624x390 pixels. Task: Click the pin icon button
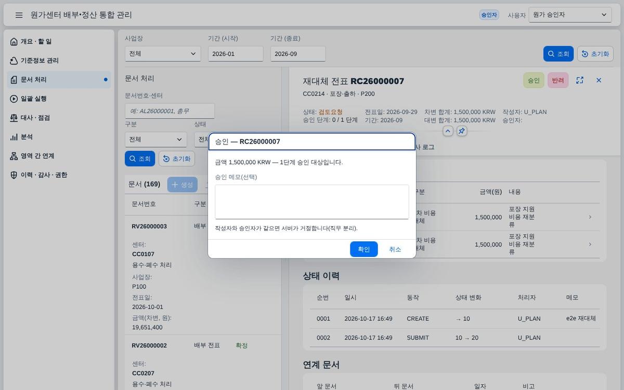click(x=462, y=131)
